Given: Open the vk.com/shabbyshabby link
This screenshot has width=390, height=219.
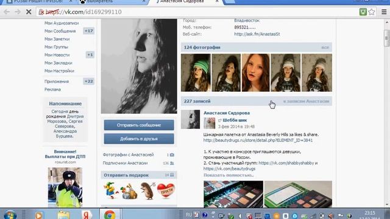Looking at the screenshot, I should tap(286, 163).
